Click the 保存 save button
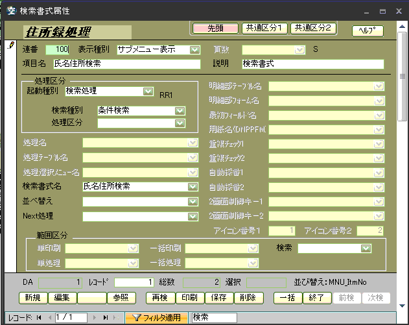The width and height of the screenshot is (409, 325). click(x=218, y=298)
